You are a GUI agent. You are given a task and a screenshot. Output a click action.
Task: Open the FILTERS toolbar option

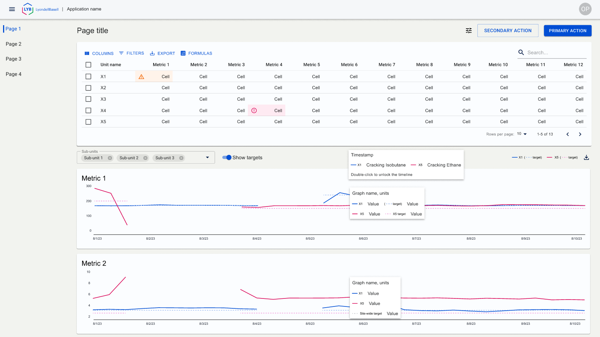(131, 53)
